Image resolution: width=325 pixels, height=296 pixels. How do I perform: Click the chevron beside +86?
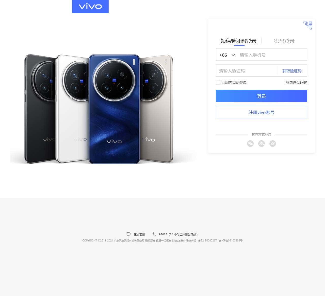pyautogui.click(x=233, y=55)
